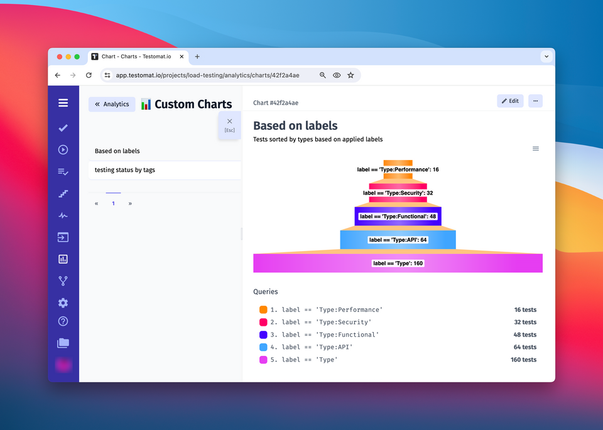Click the 'Queries' section label

(265, 292)
